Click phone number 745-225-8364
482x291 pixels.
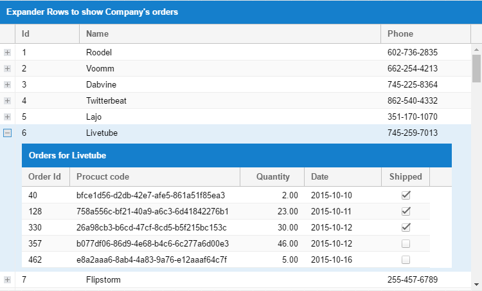[412, 84]
